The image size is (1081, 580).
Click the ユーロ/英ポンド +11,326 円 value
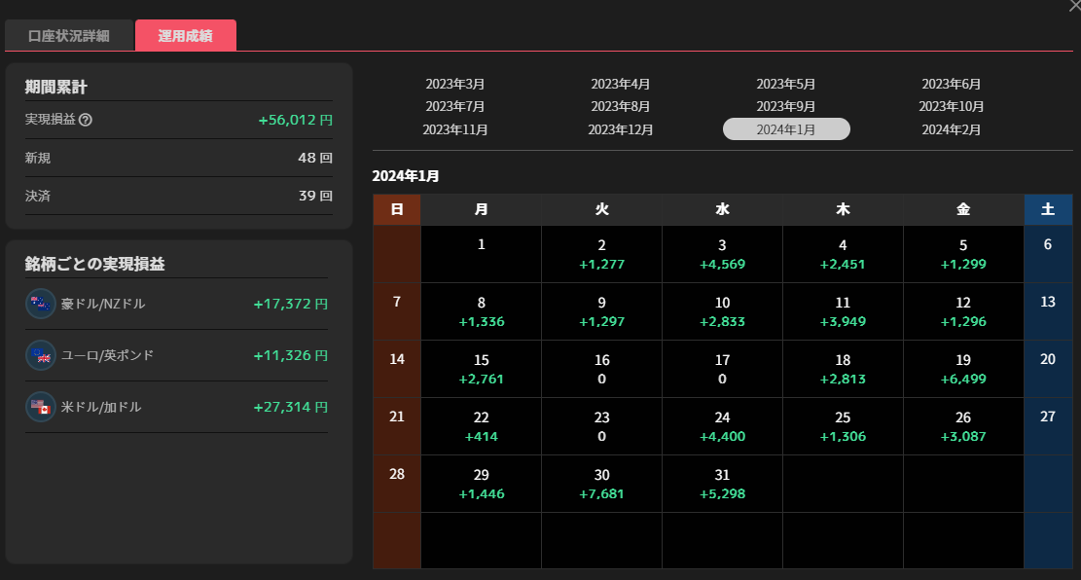pyautogui.click(x=290, y=356)
